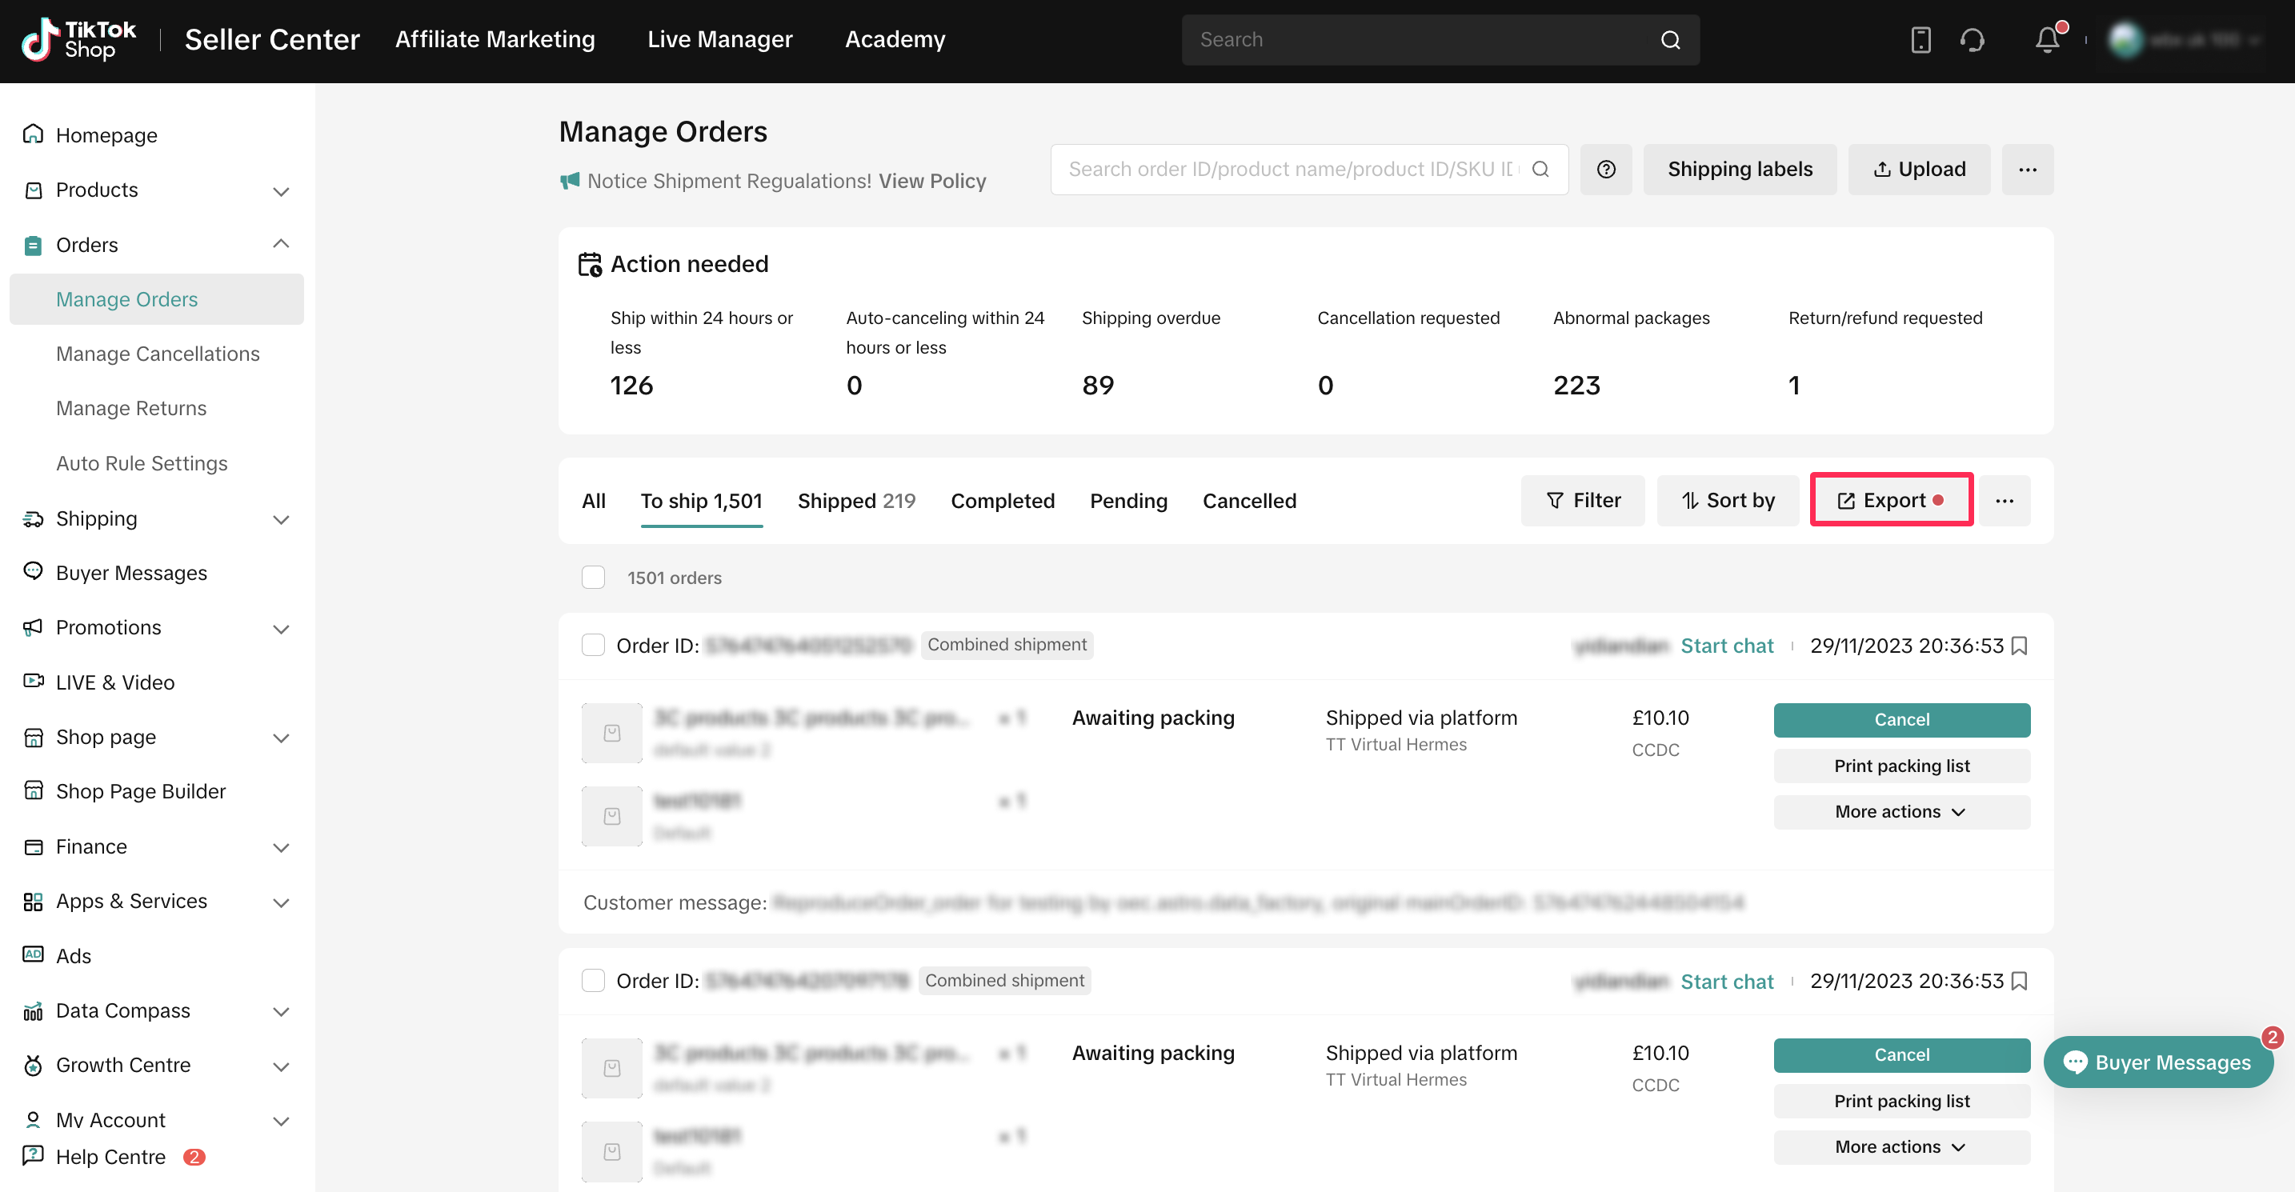Select all 1501 orders checkbox
This screenshot has height=1192, width=2295.
pyautogui.click(x=593, y=578)
